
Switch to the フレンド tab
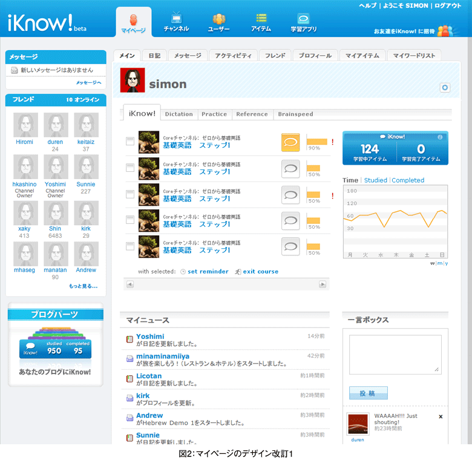pos(275,56)
